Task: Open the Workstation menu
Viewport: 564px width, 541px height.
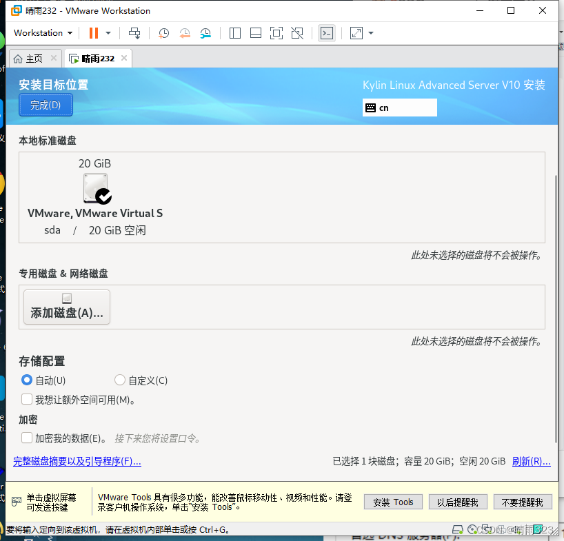Action: (x=43, y=33)
